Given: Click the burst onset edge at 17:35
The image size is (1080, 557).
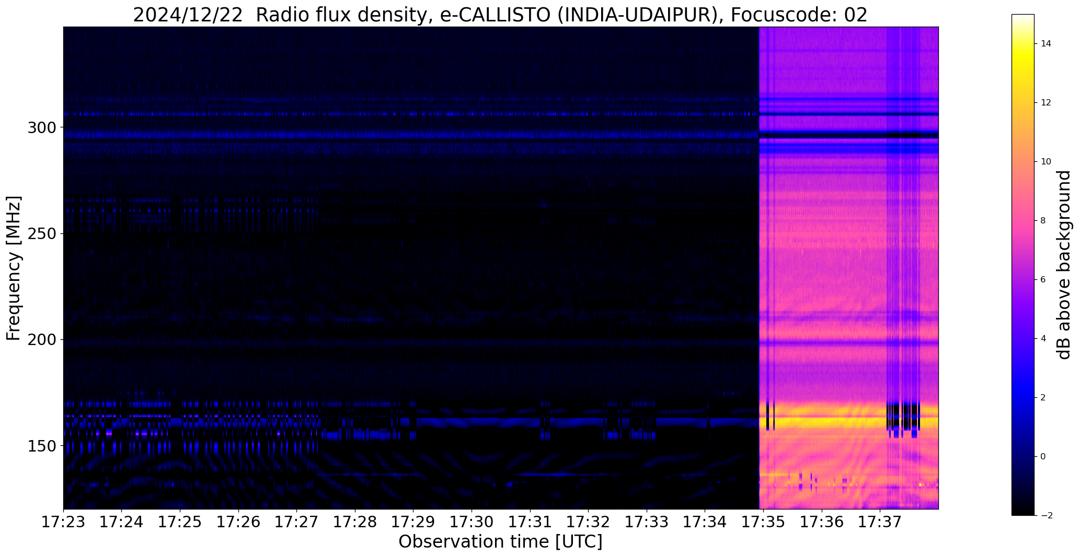Looking at the screenshot, I should pos(759,268).
